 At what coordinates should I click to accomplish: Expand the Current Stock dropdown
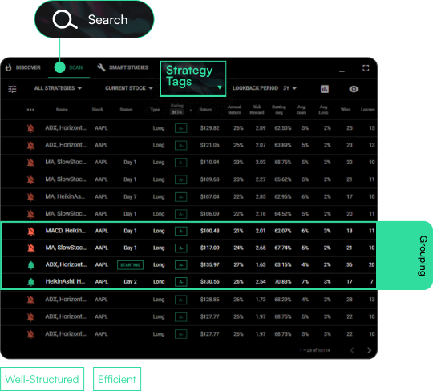coord(128,88)
